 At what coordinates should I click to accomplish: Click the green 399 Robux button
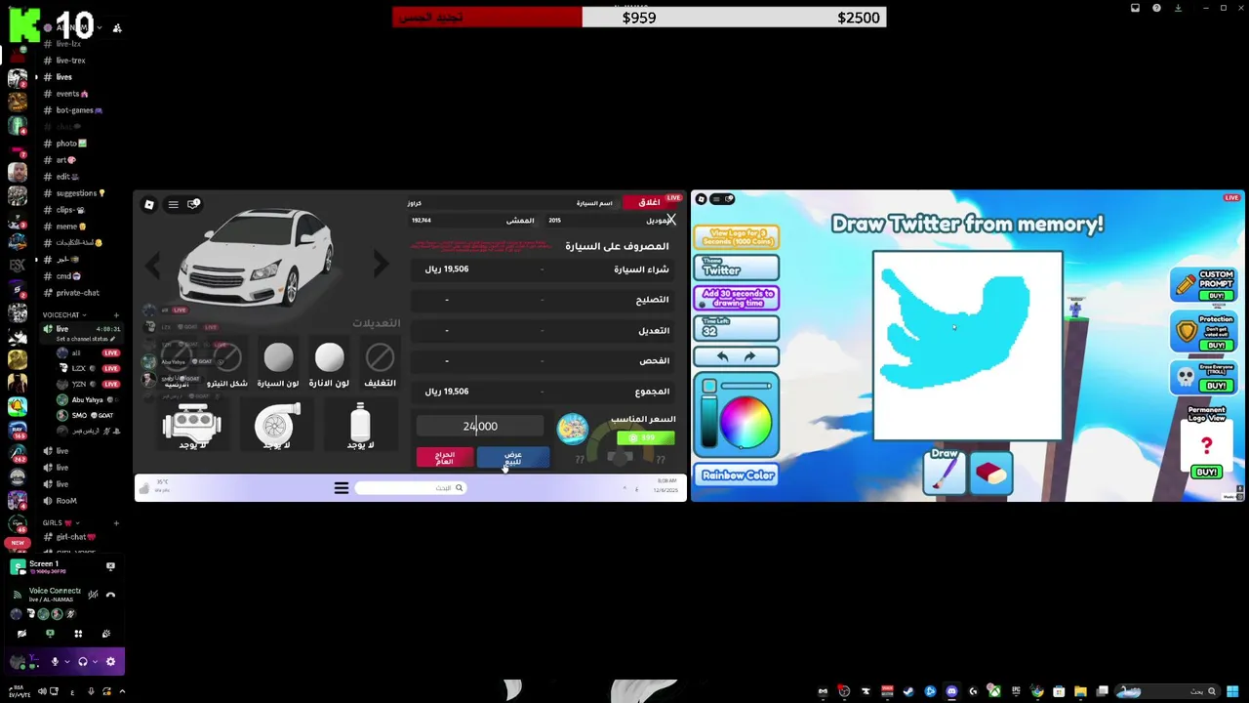[x=645, y=438]
